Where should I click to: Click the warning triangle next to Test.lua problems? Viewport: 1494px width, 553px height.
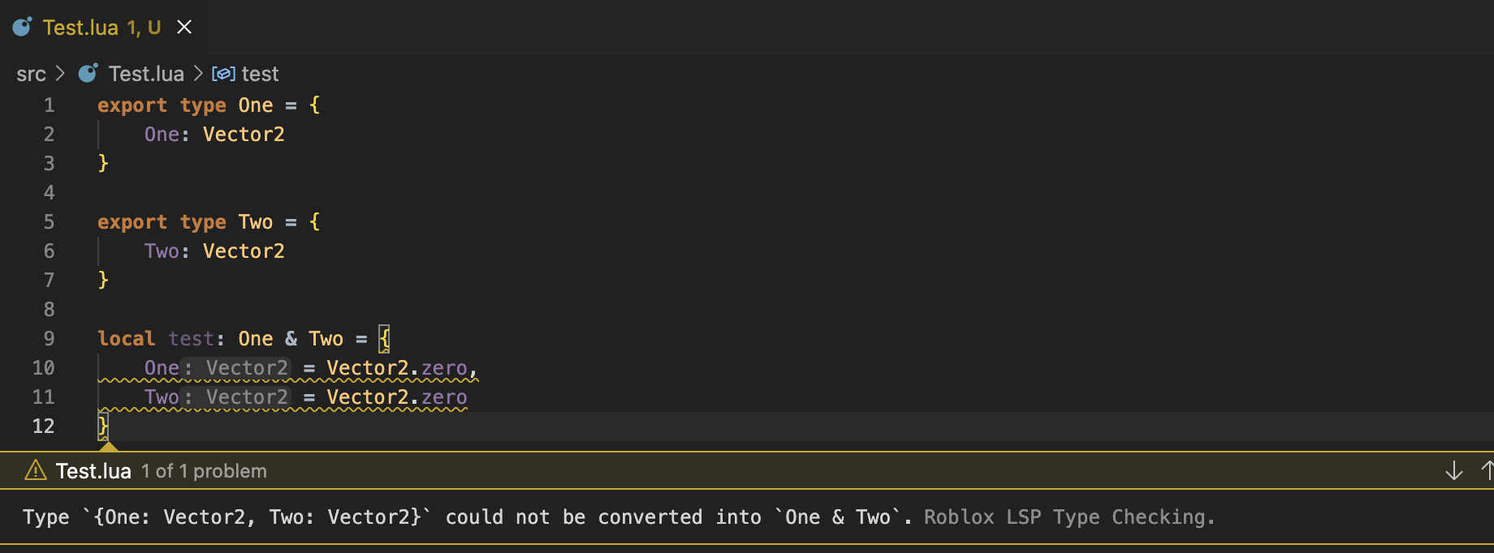click(x=34, y=470)
